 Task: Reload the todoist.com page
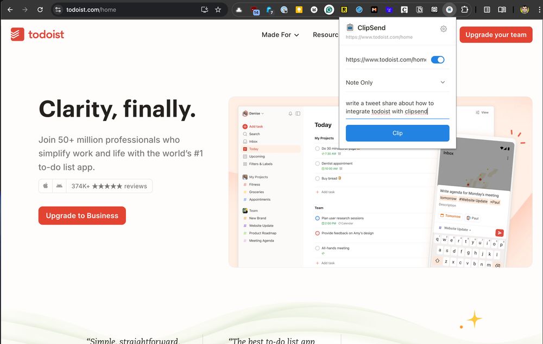tap(40, 10)
